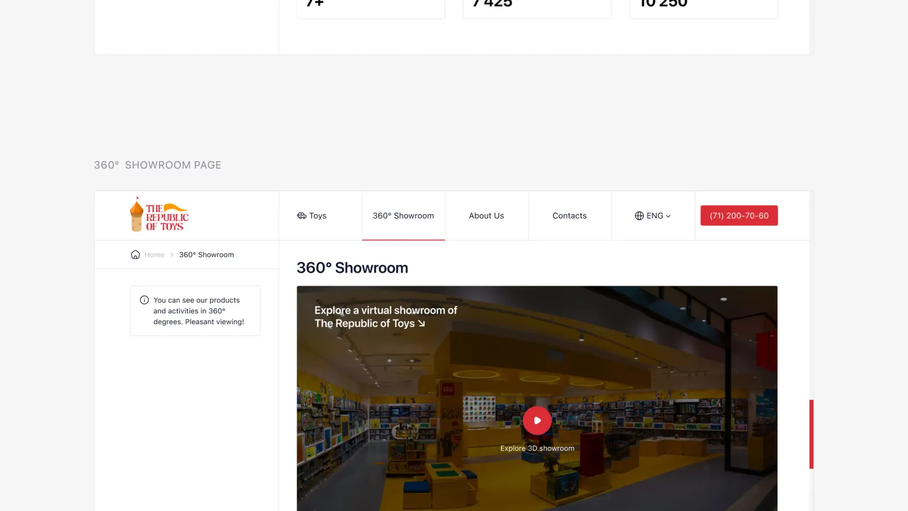Click the info circle icon in notice
The height and width of the screenshot is (511, 908).
pos(145,300)
